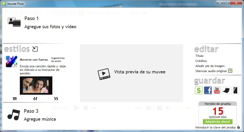Go to previous style with left chevrons
The height and width of the screenshot is (132, 244).
pos(35,98)
